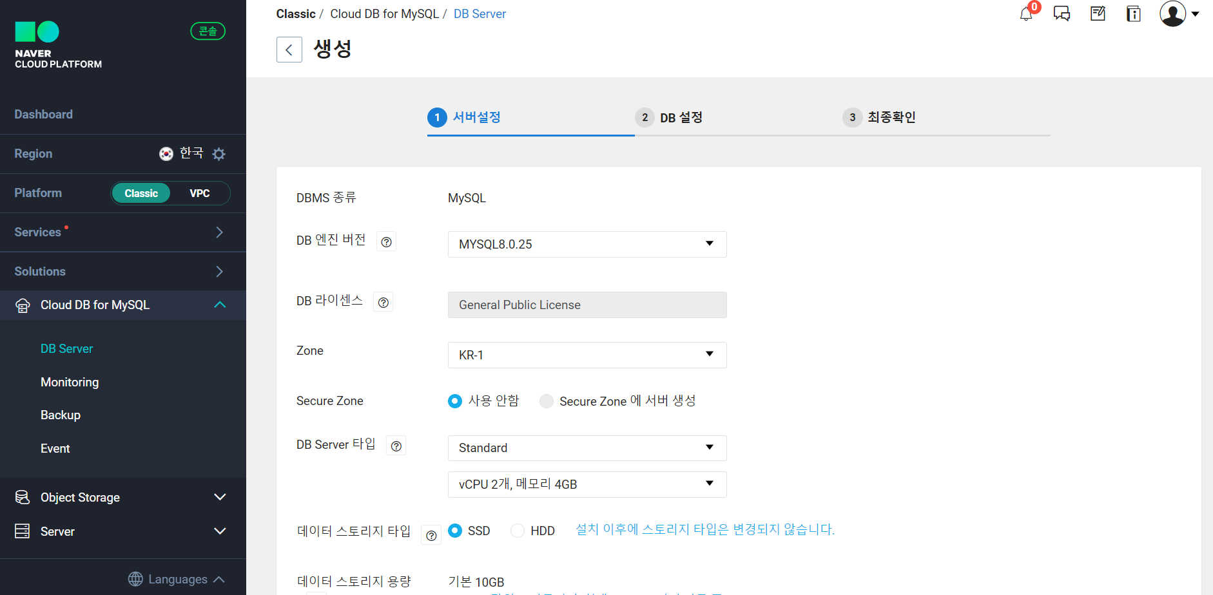Click Cloud DB for MySQL breadcrumb
Screen dimensions: 1213x595
(x=384, y=14)
